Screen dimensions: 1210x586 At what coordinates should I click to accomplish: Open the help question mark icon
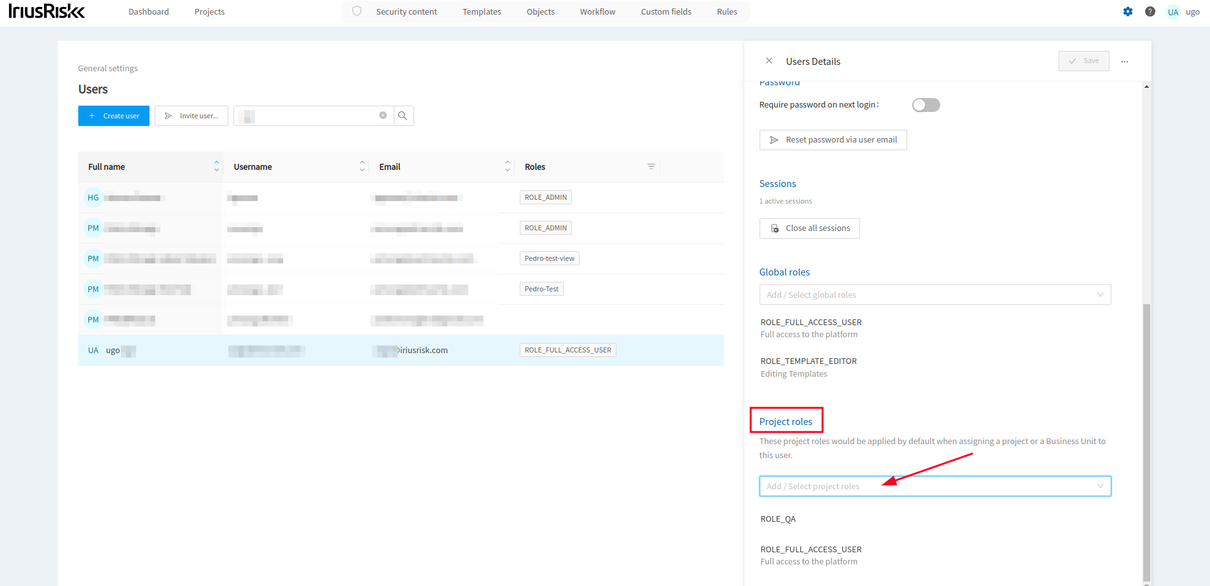point(1150,11)
